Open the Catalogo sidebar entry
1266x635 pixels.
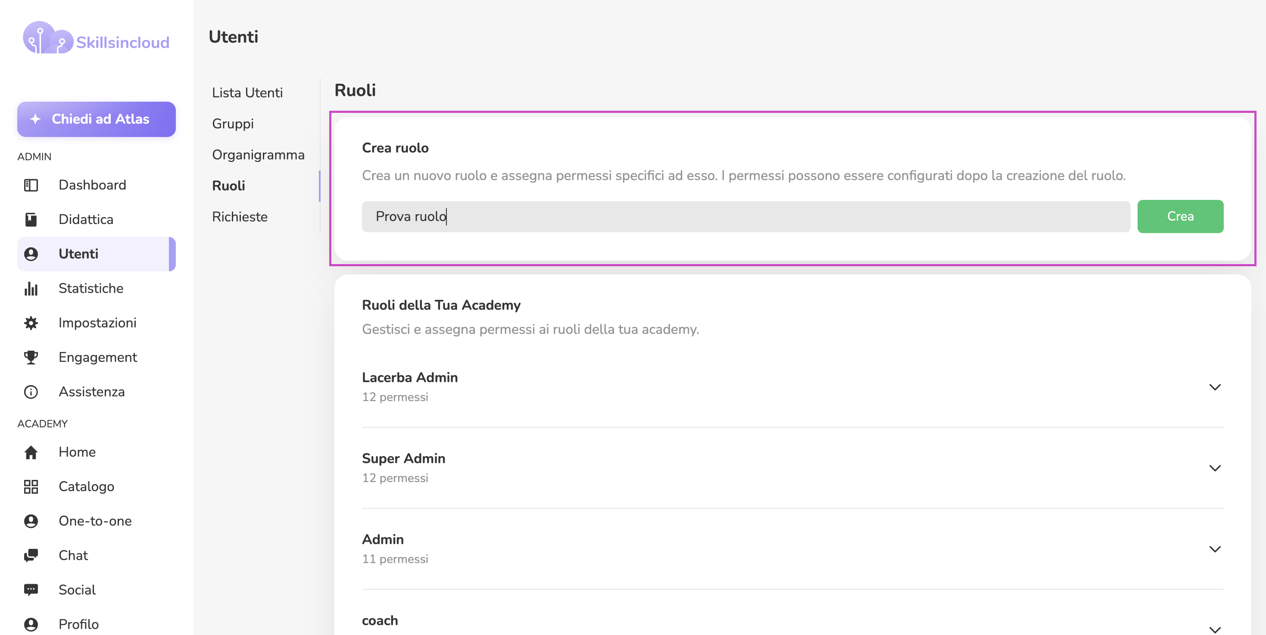(97, 486)
